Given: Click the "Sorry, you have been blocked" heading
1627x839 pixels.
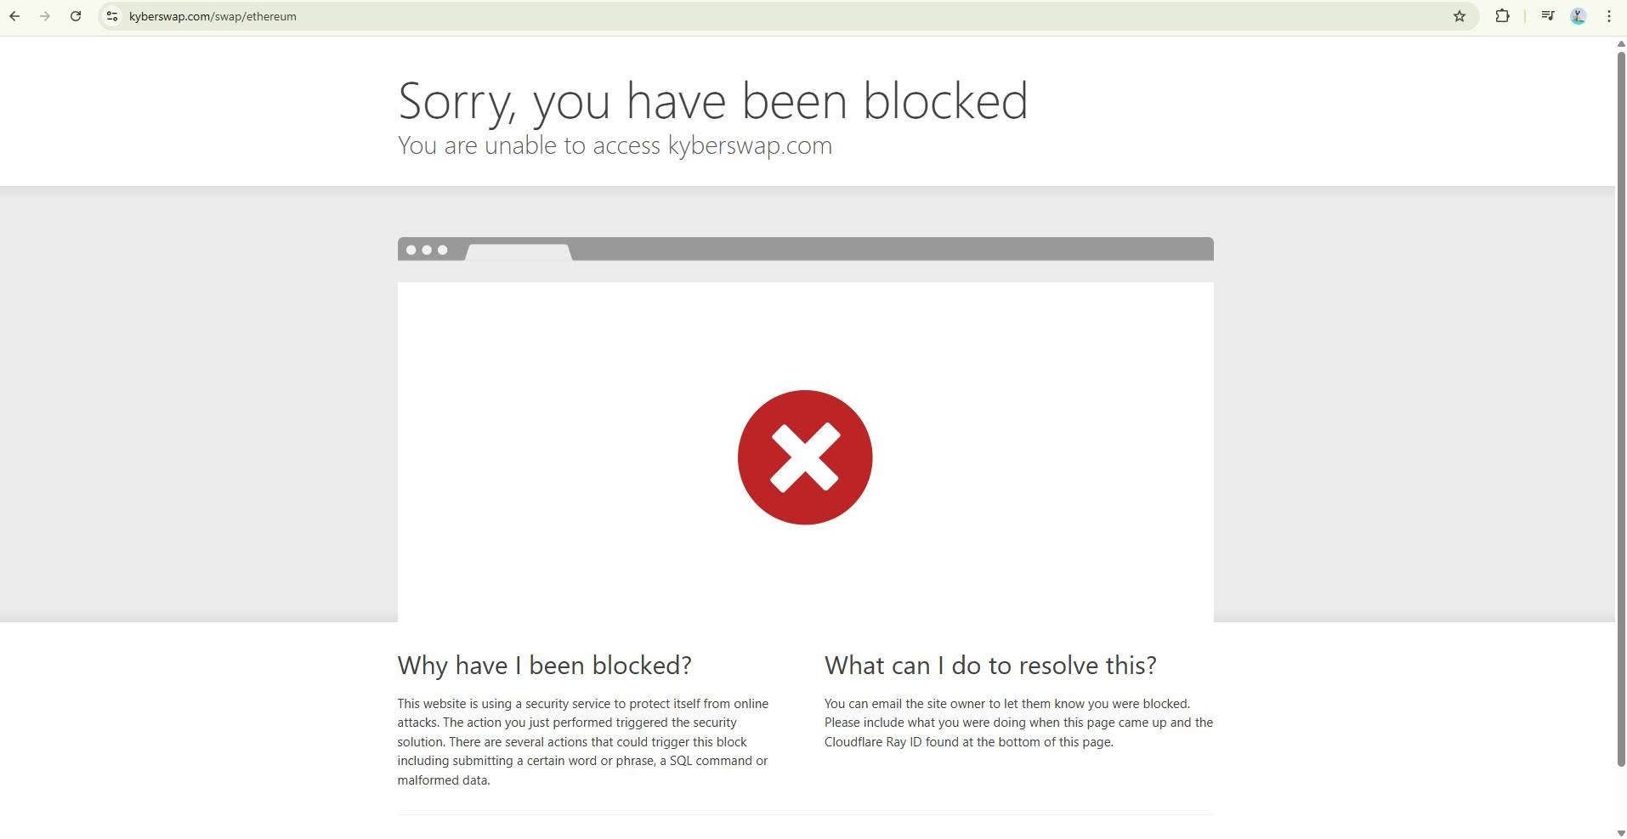Looking at the screenshot, I should 713,100.
